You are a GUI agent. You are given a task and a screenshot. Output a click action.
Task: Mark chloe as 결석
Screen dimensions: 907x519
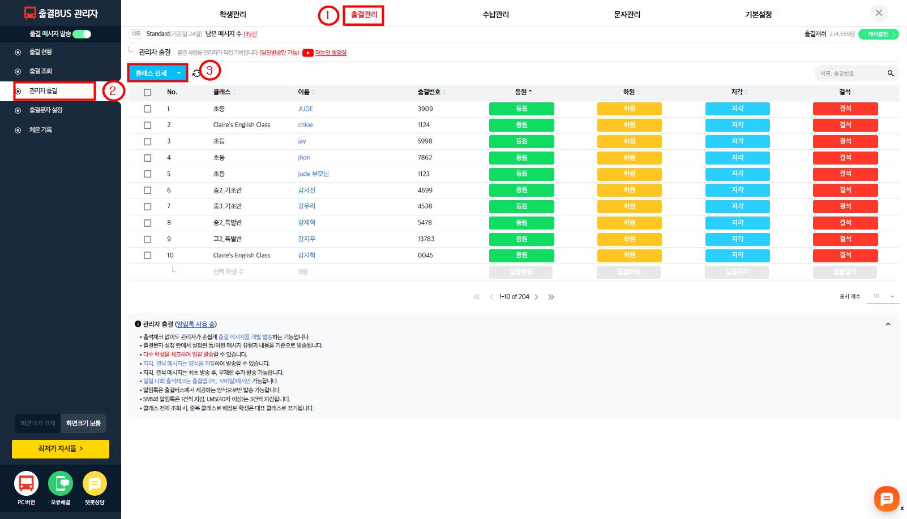(x=845, y=125)
